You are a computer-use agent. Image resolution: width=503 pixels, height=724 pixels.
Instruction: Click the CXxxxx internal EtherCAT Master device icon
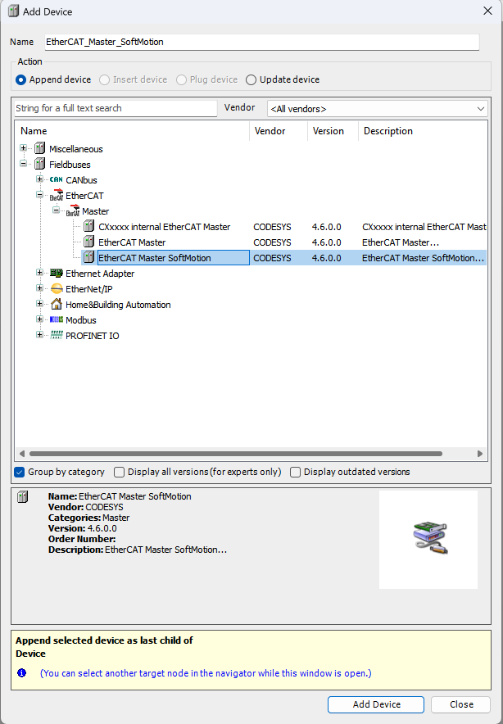(x=88, y=226)
